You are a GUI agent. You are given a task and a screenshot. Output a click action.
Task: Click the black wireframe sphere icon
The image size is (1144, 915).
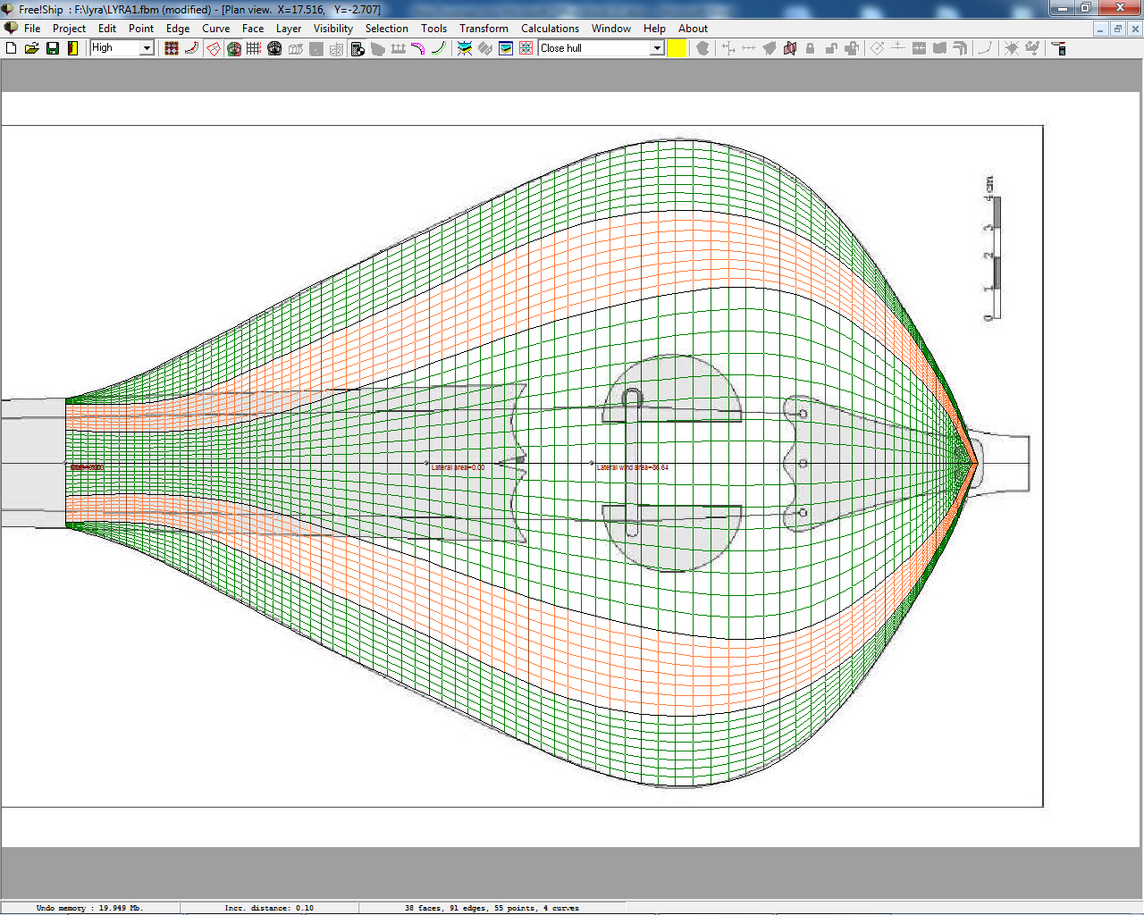(x=274, y=48)
